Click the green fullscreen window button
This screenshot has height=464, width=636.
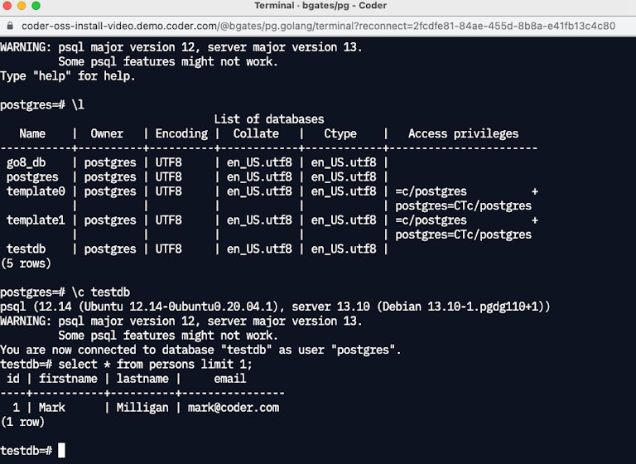click(36, 5)
